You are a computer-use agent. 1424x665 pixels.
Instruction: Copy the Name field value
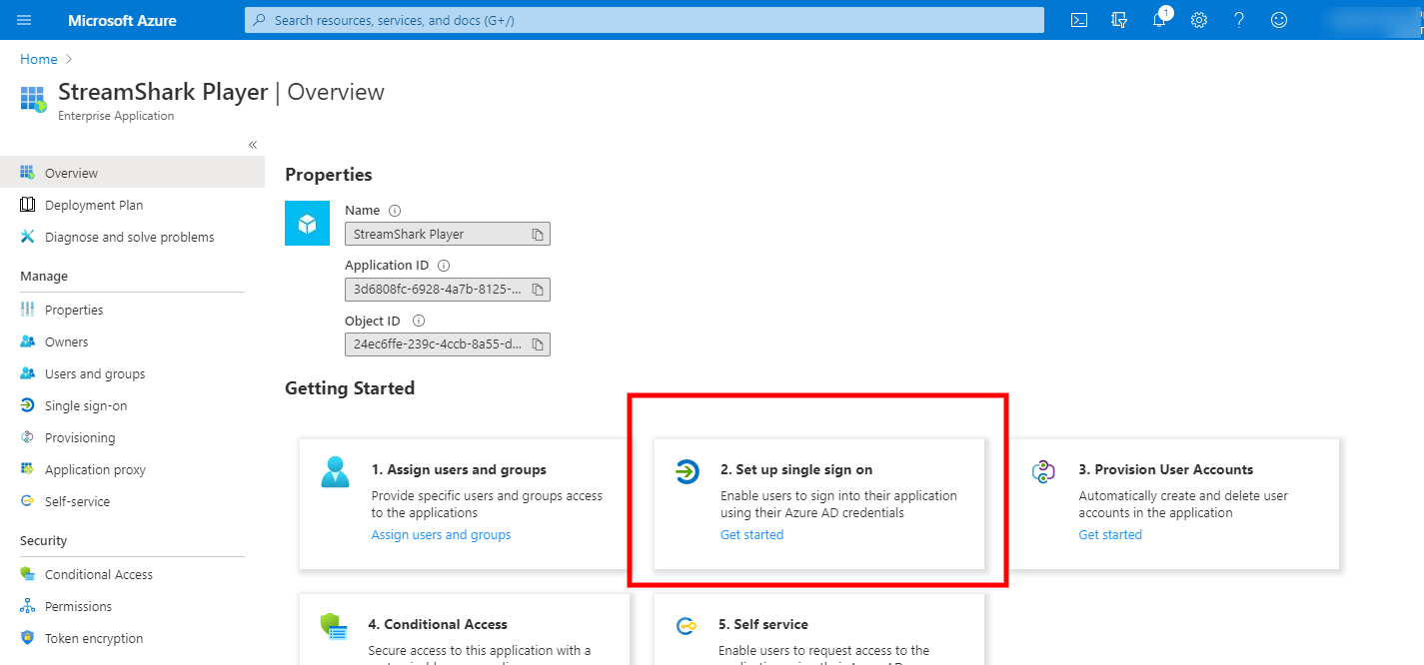pos(538,234)
